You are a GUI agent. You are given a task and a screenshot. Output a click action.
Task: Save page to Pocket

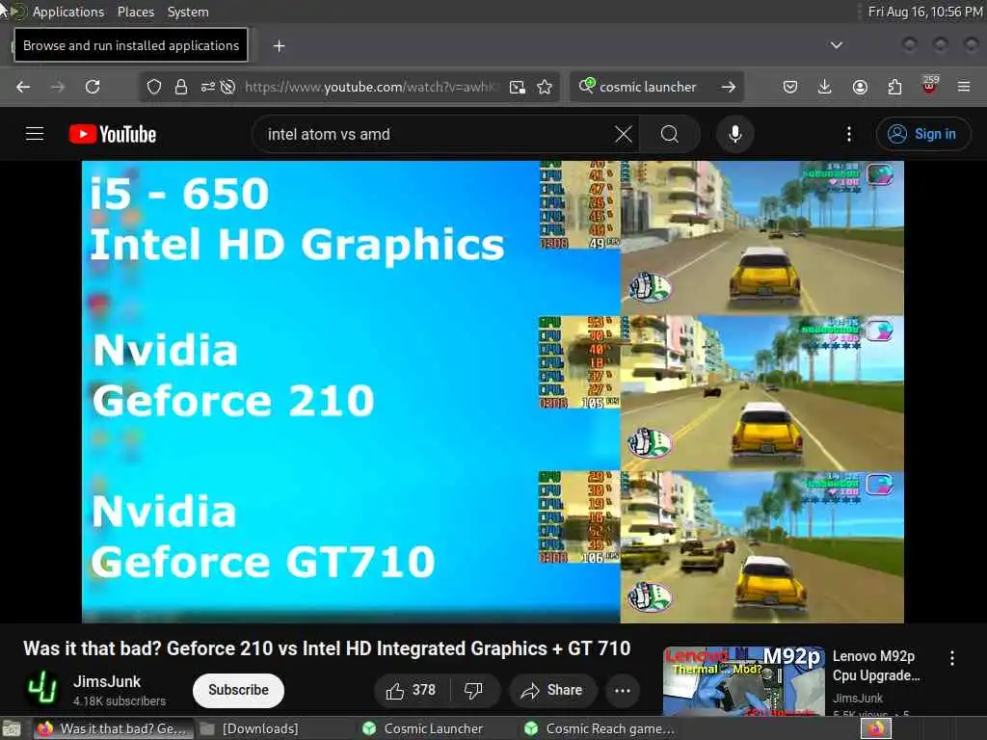pyautogui.click(x=790, y=87)
